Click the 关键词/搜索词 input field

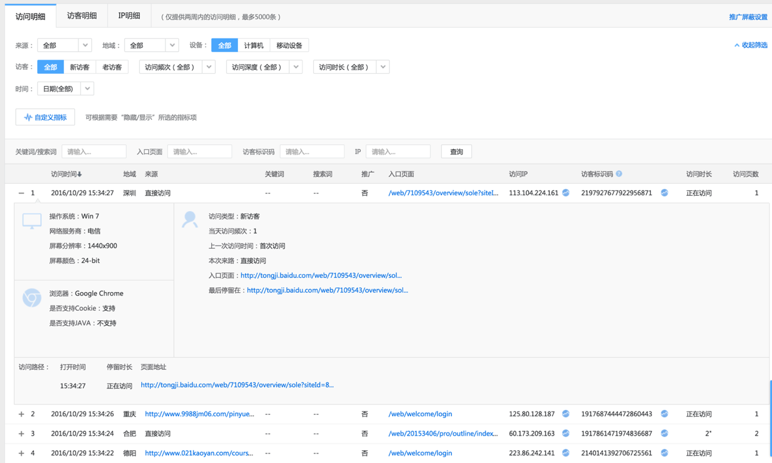coord(94,152)
